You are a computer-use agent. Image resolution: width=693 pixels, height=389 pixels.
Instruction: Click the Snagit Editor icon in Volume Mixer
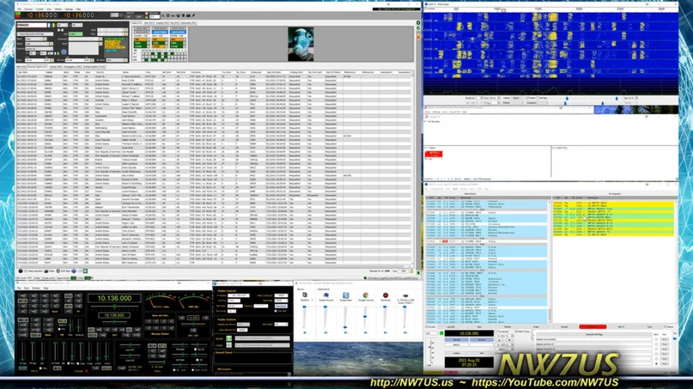346,296
